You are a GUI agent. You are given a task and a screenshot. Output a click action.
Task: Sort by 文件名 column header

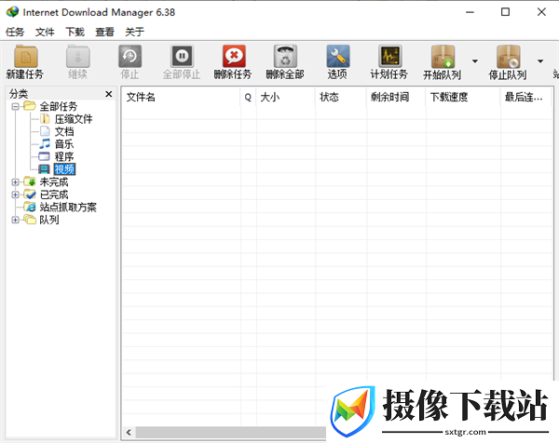[x=181, y=97]
